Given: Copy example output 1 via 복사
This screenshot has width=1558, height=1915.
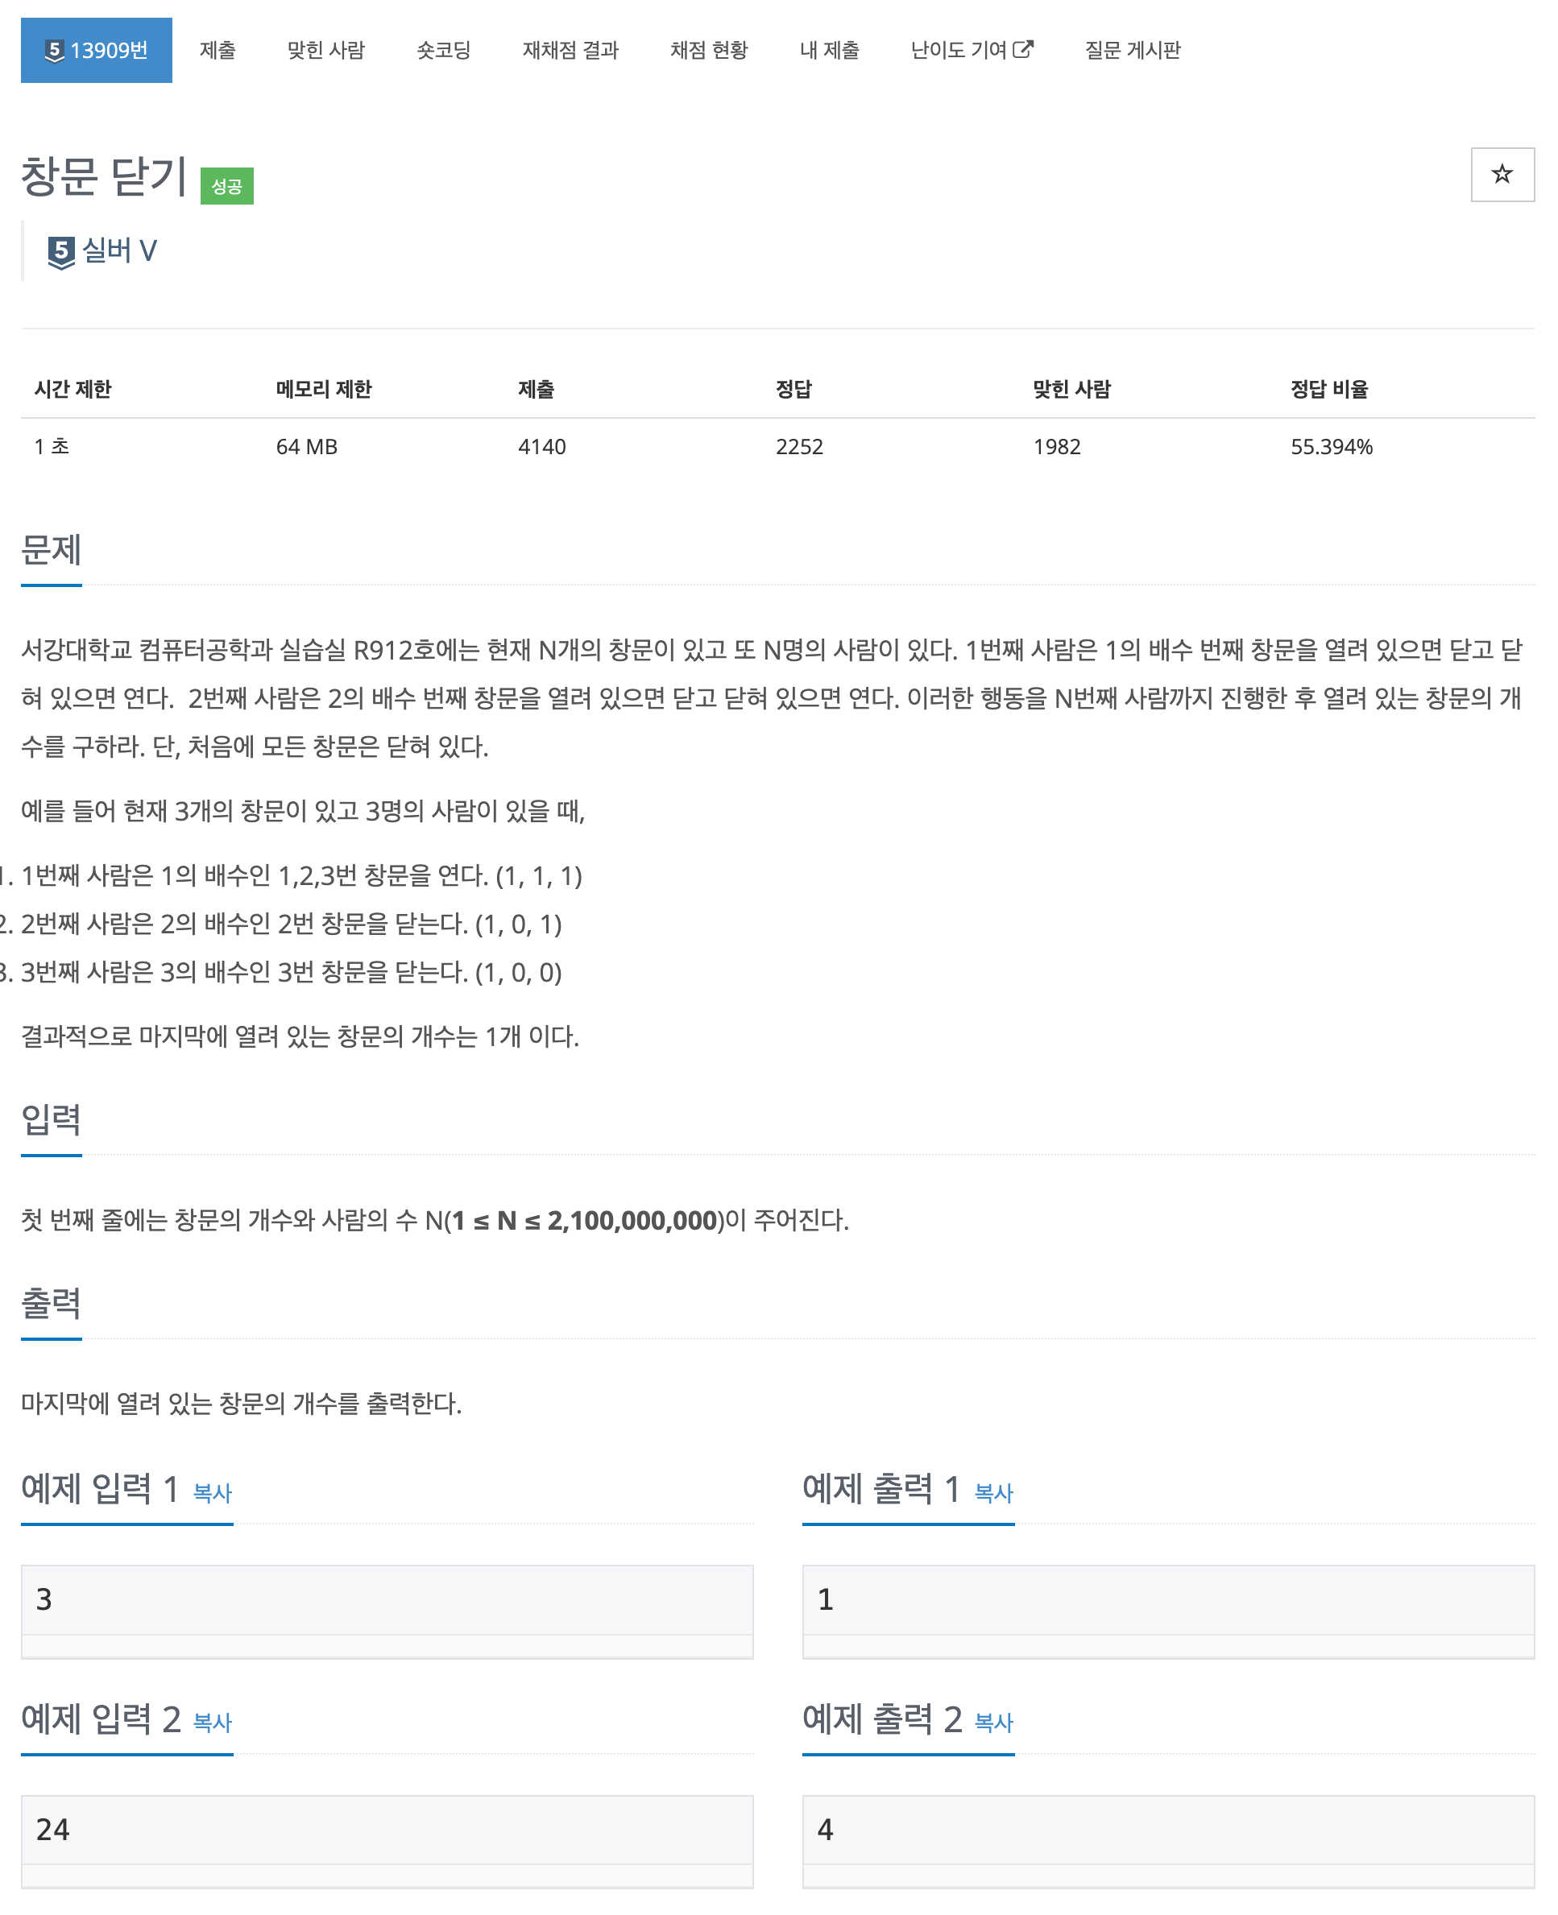Looking at the screenshot, I should [993, 1492].
